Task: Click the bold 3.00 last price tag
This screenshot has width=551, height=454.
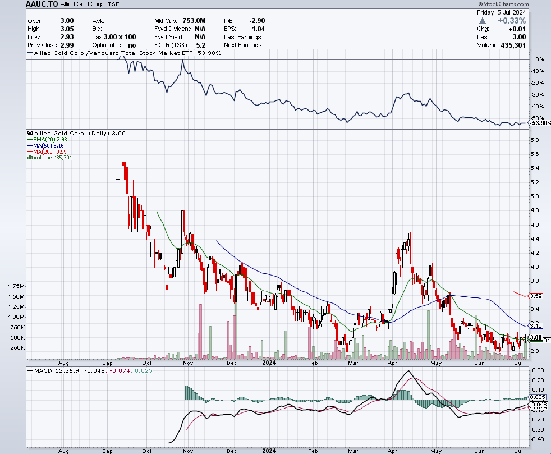Action: point(536,337)
